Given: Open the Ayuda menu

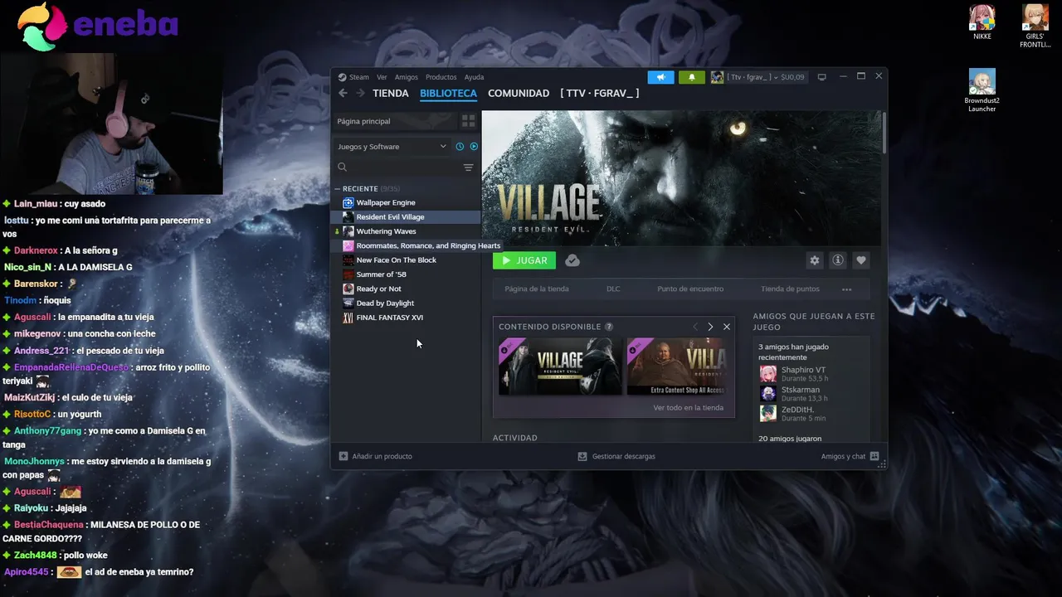Looking at the screenshot, I should point(474,77).
